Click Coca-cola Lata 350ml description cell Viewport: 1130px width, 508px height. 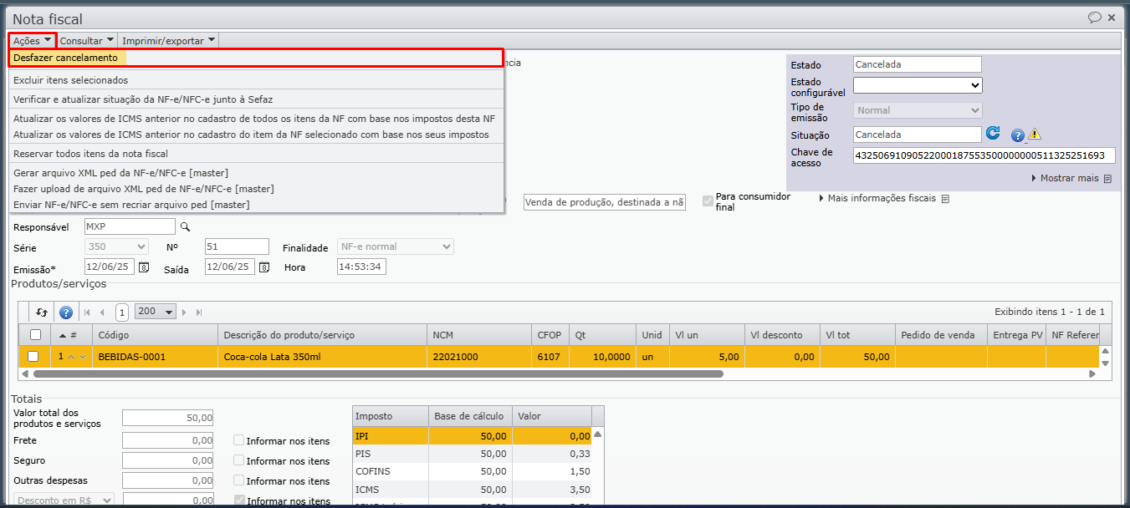(322, 357)
